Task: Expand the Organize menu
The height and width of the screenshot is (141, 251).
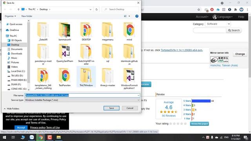Action: click(x=10, y=16)
